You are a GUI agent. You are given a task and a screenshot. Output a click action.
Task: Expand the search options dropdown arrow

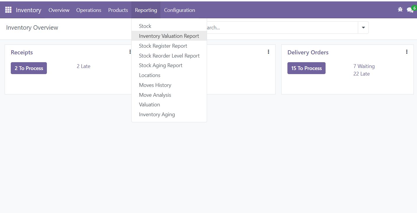pos(363,28)
